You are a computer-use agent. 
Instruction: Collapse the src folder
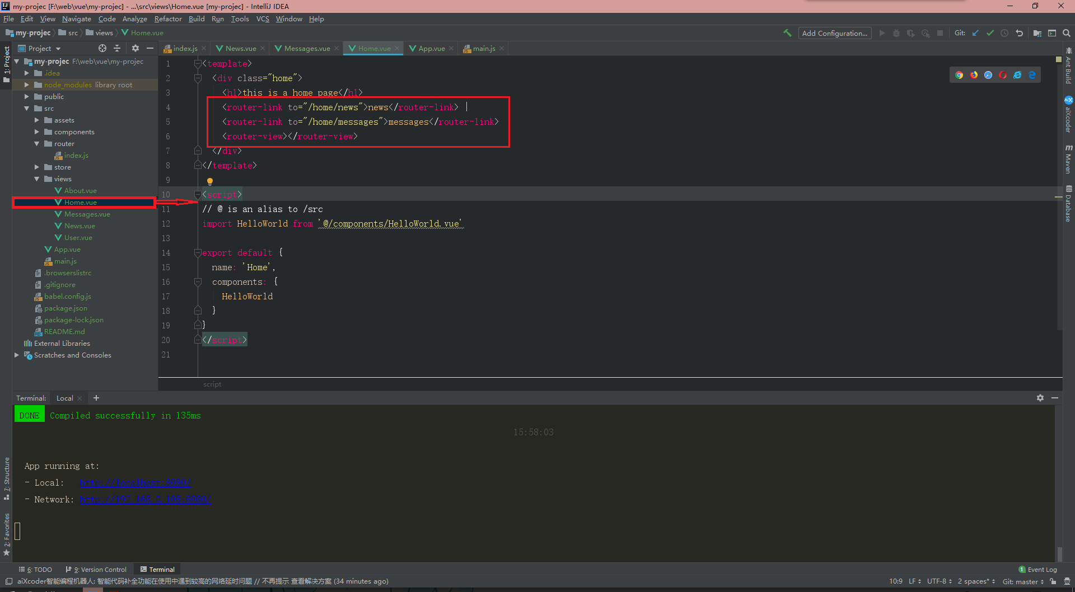[26, 109]
